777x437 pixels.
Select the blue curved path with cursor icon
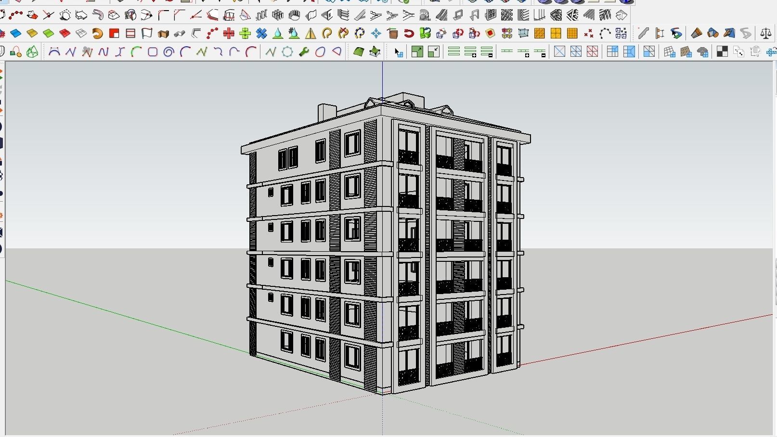point(676,34)
